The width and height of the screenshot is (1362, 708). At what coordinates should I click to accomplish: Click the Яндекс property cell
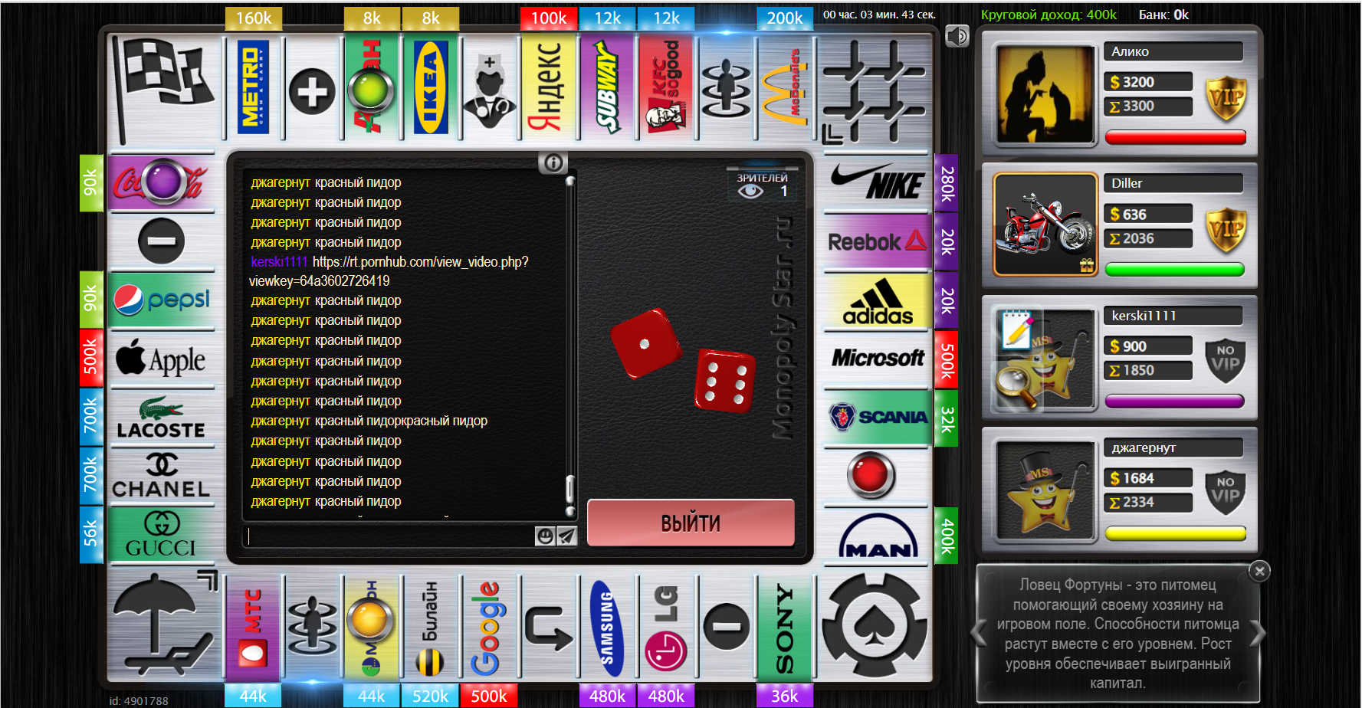(549, 87)
